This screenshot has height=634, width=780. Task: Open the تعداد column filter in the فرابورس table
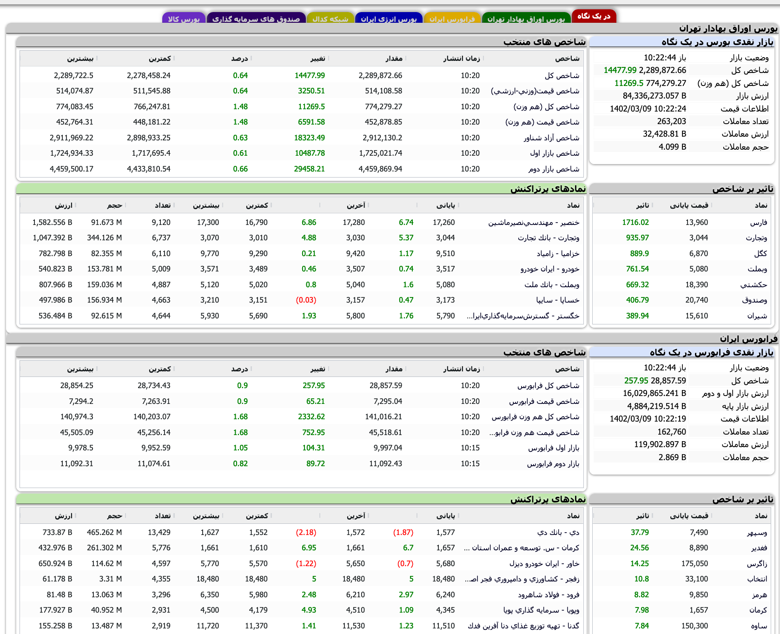point(174,515)
